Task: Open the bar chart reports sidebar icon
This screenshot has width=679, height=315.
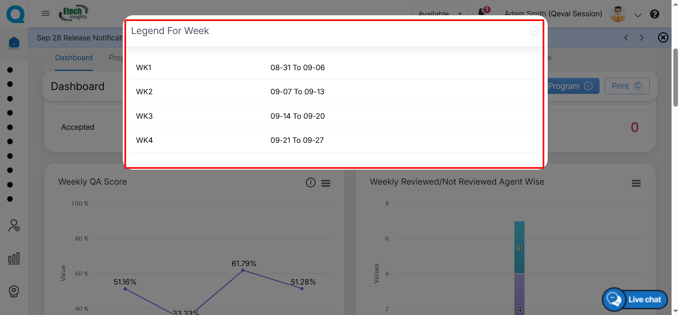Action: 14,258
